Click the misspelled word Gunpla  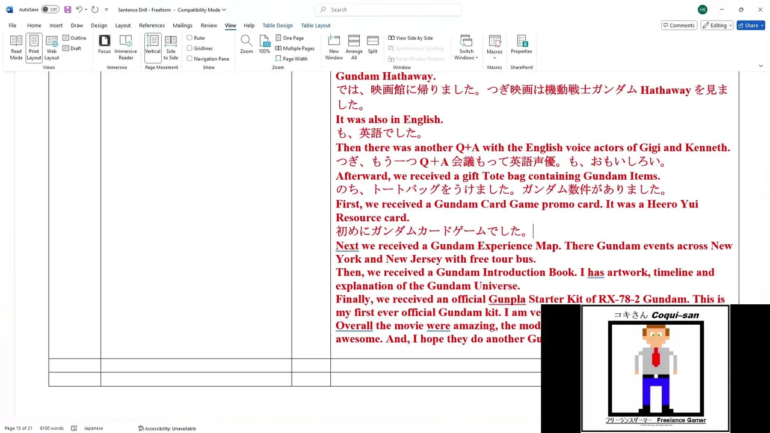pos(507,299)
